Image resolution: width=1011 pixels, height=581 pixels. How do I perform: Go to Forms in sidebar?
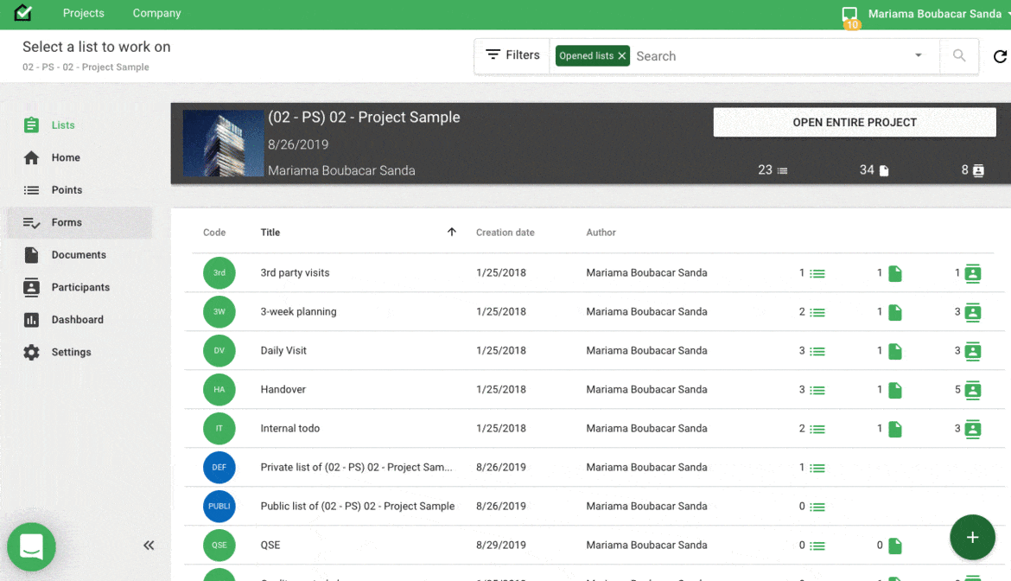[67, 223]
